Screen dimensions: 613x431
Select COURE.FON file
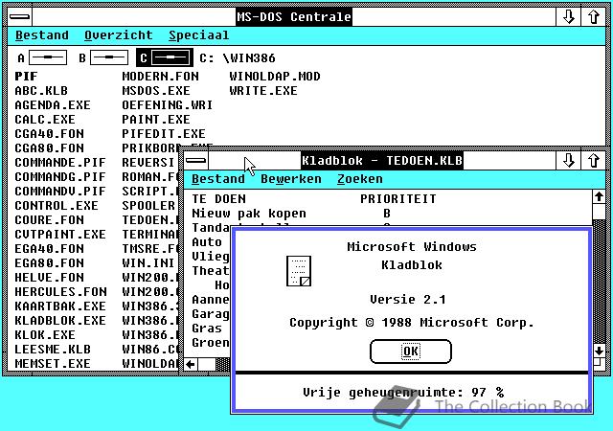tap(49, 220)
